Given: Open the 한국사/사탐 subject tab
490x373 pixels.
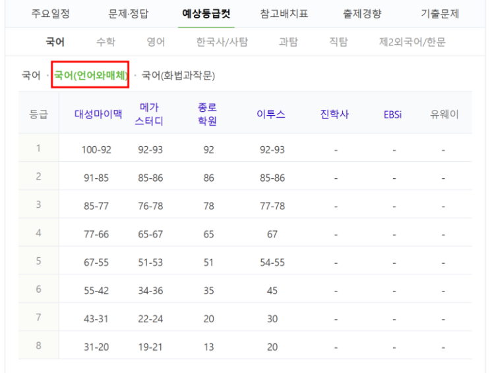Looking at the screenshot, I should (222, 41).
